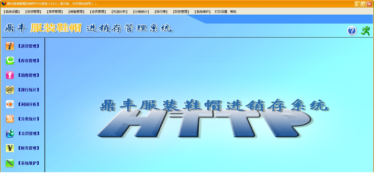Click the yellow ¥ 财务管理 icon
The height and width of the screenshot is (179, 374).
click(10, 148)
